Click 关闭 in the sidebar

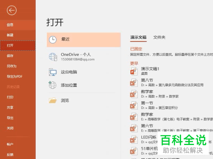coord(18,128)
